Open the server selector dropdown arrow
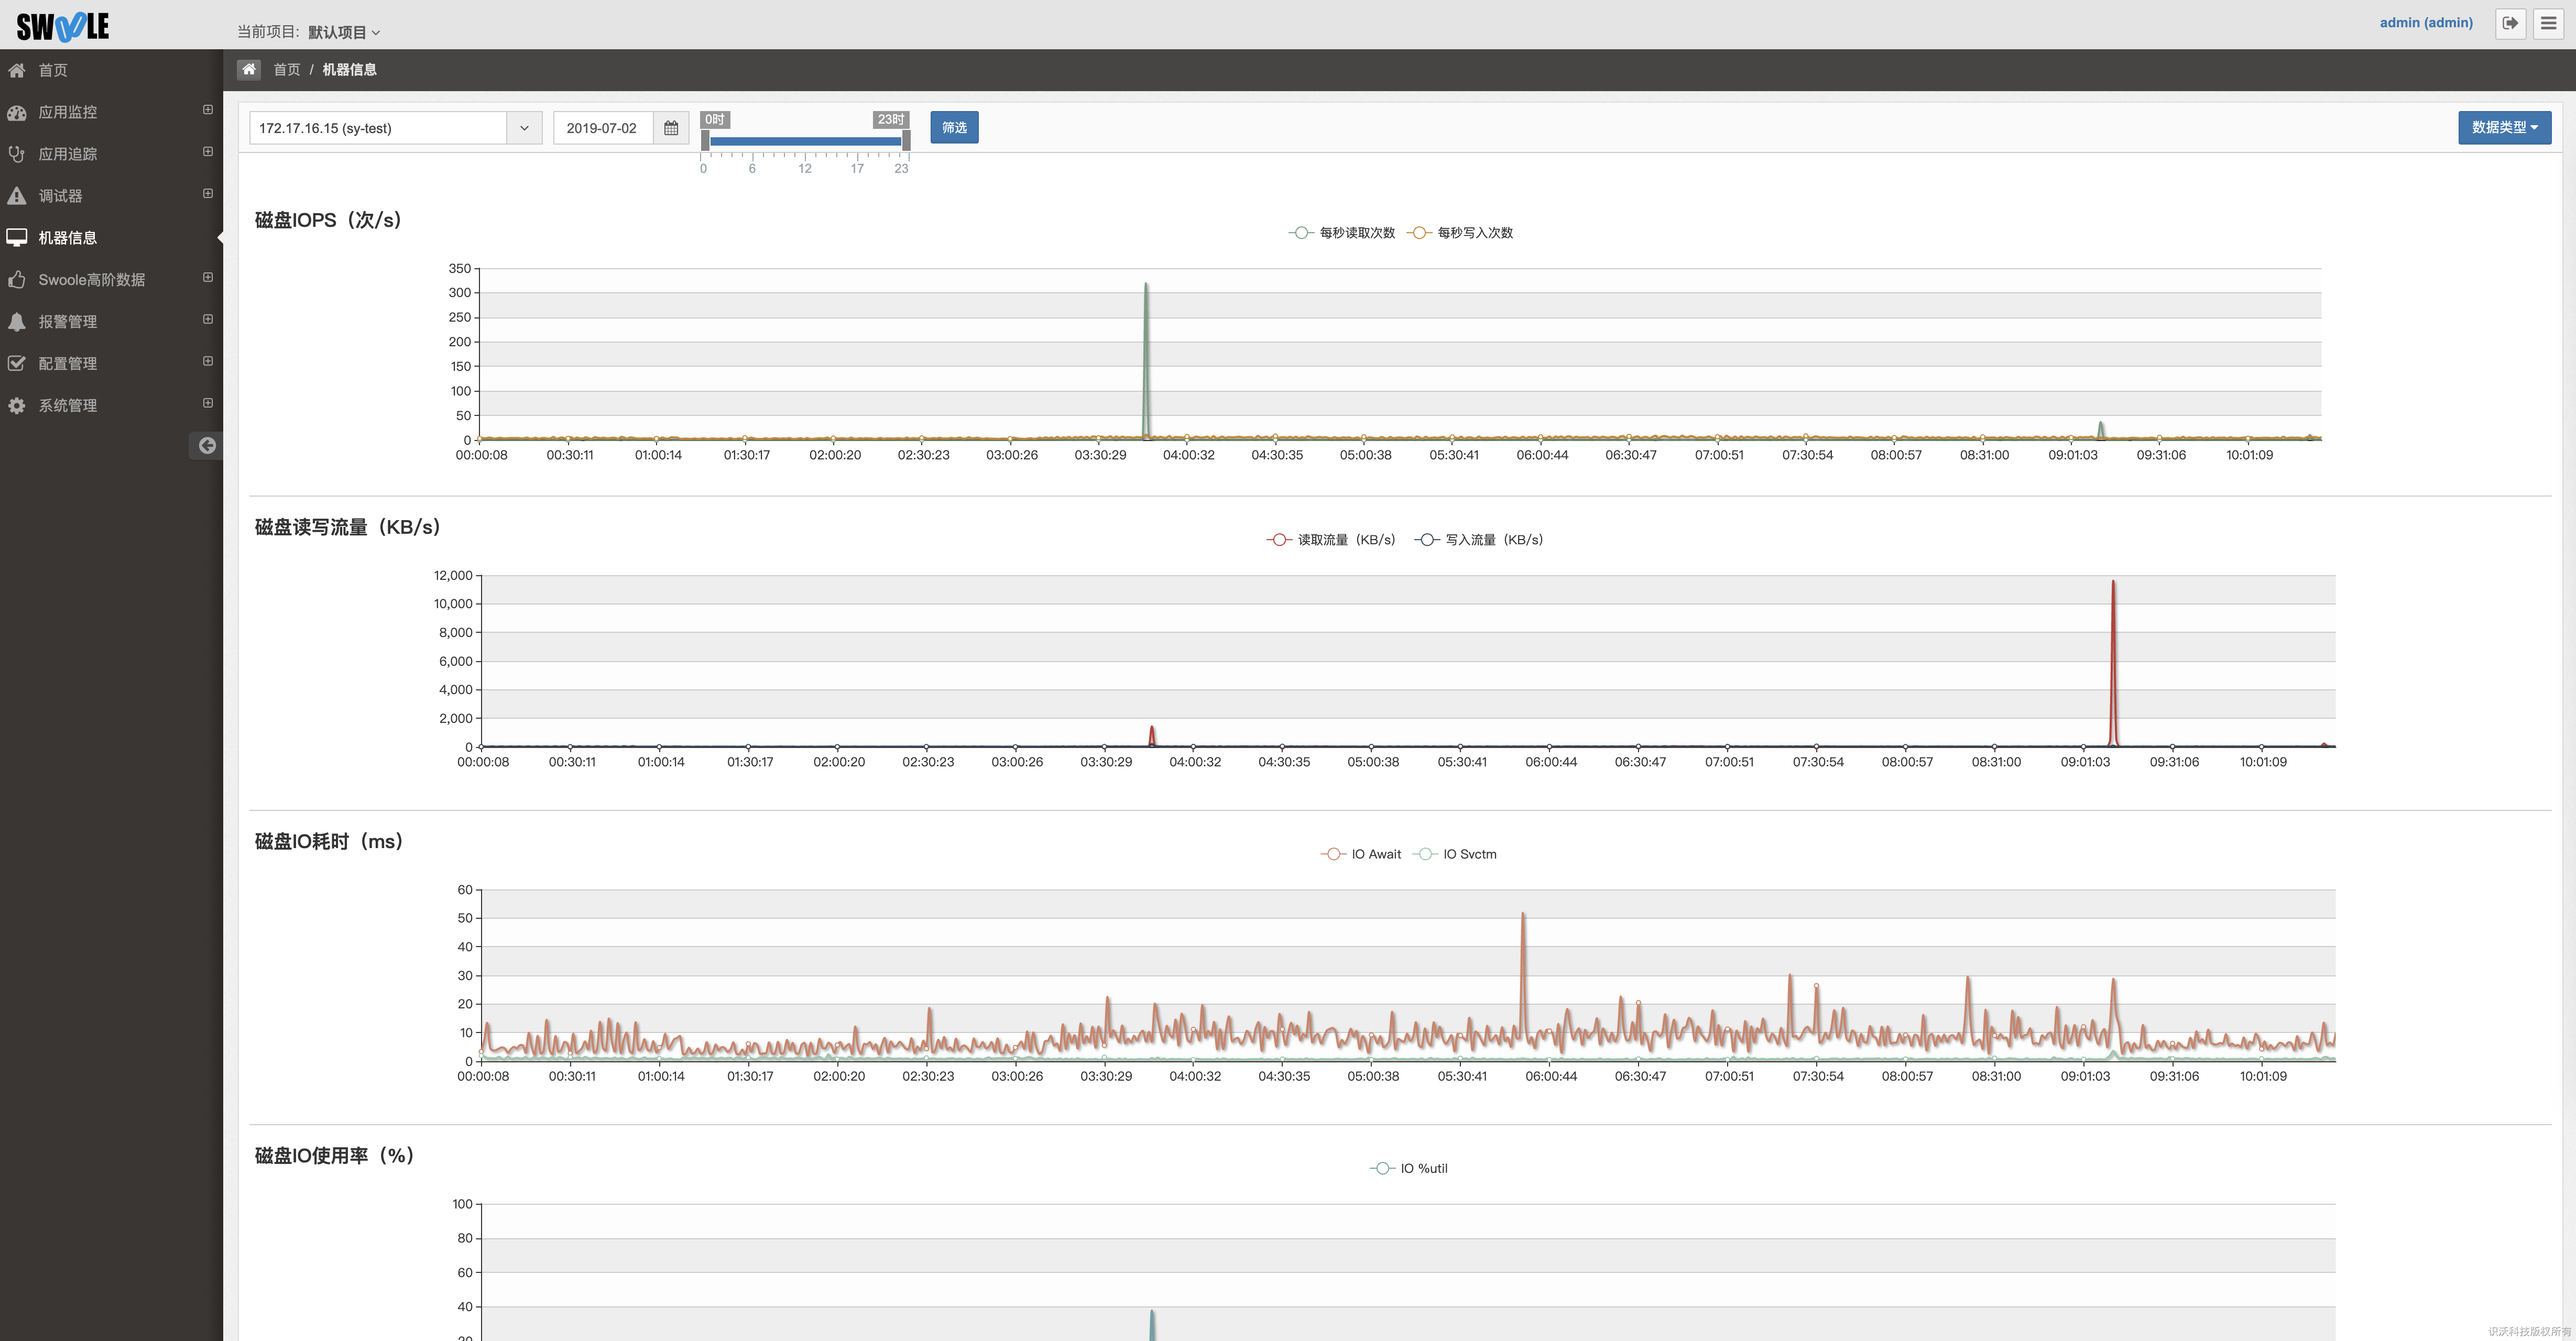This screenshot has height=1341, width=2576. [x=524, y=128]
